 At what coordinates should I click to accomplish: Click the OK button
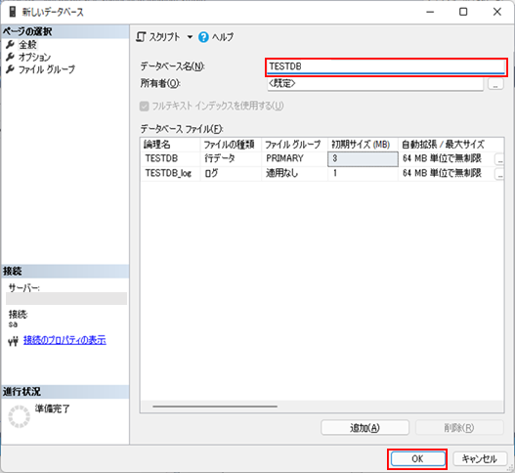point(417,459)
